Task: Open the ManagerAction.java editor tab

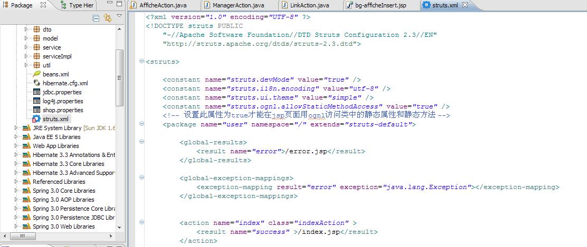Action: (234, 5)
